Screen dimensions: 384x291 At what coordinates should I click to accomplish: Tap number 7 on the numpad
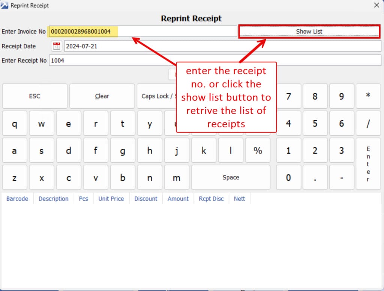click(288, 96)
